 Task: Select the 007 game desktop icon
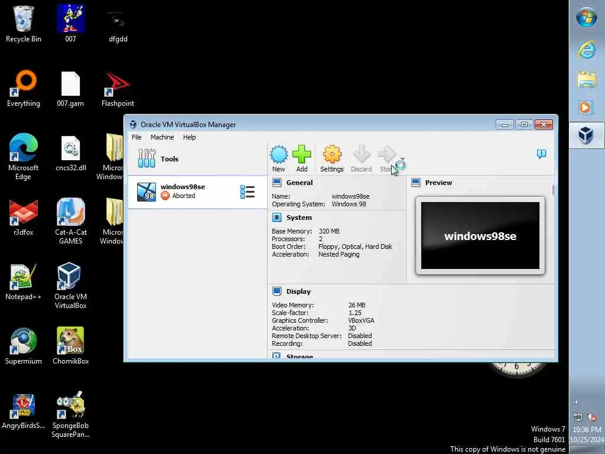[x=70, y=24]
